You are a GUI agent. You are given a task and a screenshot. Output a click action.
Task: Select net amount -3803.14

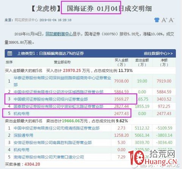point(164,135)
